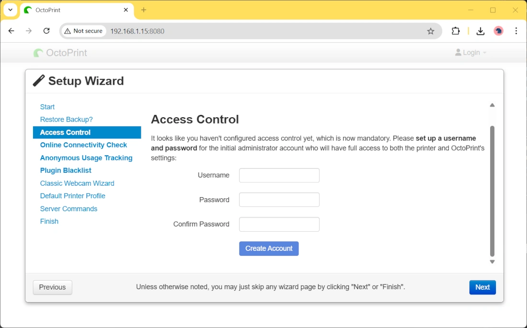Reload the OctoPrint page
This screenshot has width=527, height=328.
(46, 31)
